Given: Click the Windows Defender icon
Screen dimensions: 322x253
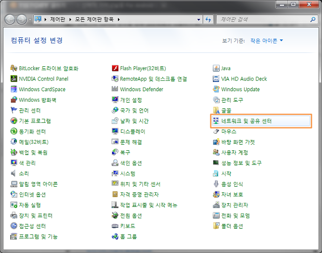Looking at the screenshot, I should pyautogui.click(x=115, y=89).
